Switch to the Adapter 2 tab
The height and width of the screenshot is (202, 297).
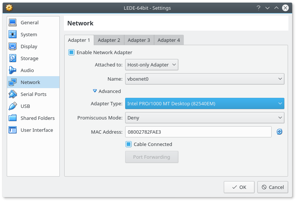(109, 40)
